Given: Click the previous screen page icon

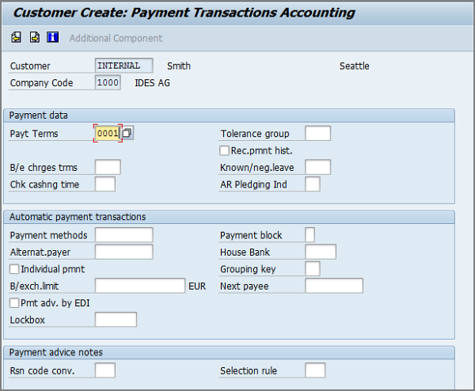Looking at the screenshot, I should point(17,38).
